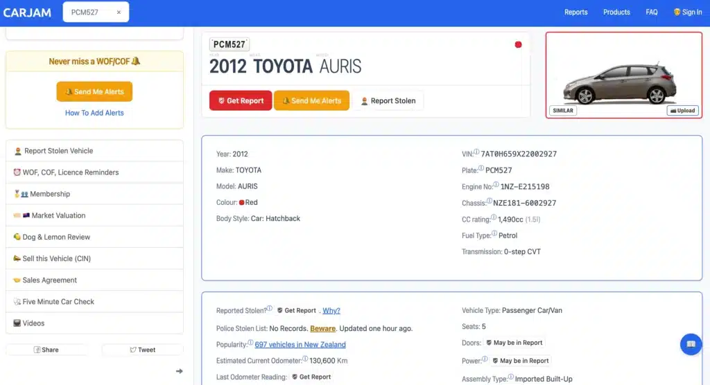Viewport: 710px width, 385px height.
Task: Click the Fuel Type info icon
Action: click(x=494, y=233)
